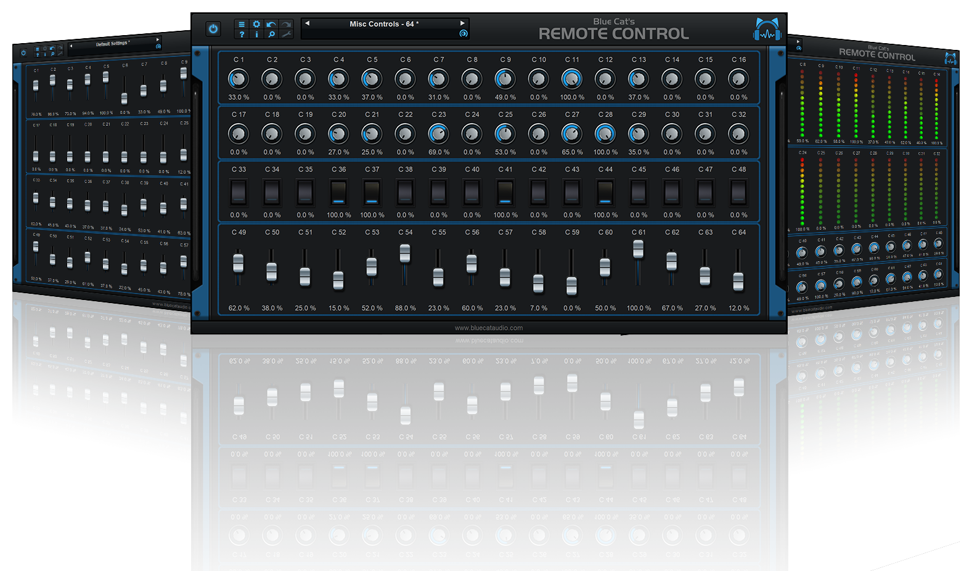
Task: Open the info 'i' icon
Action: (x=256, y=34)
